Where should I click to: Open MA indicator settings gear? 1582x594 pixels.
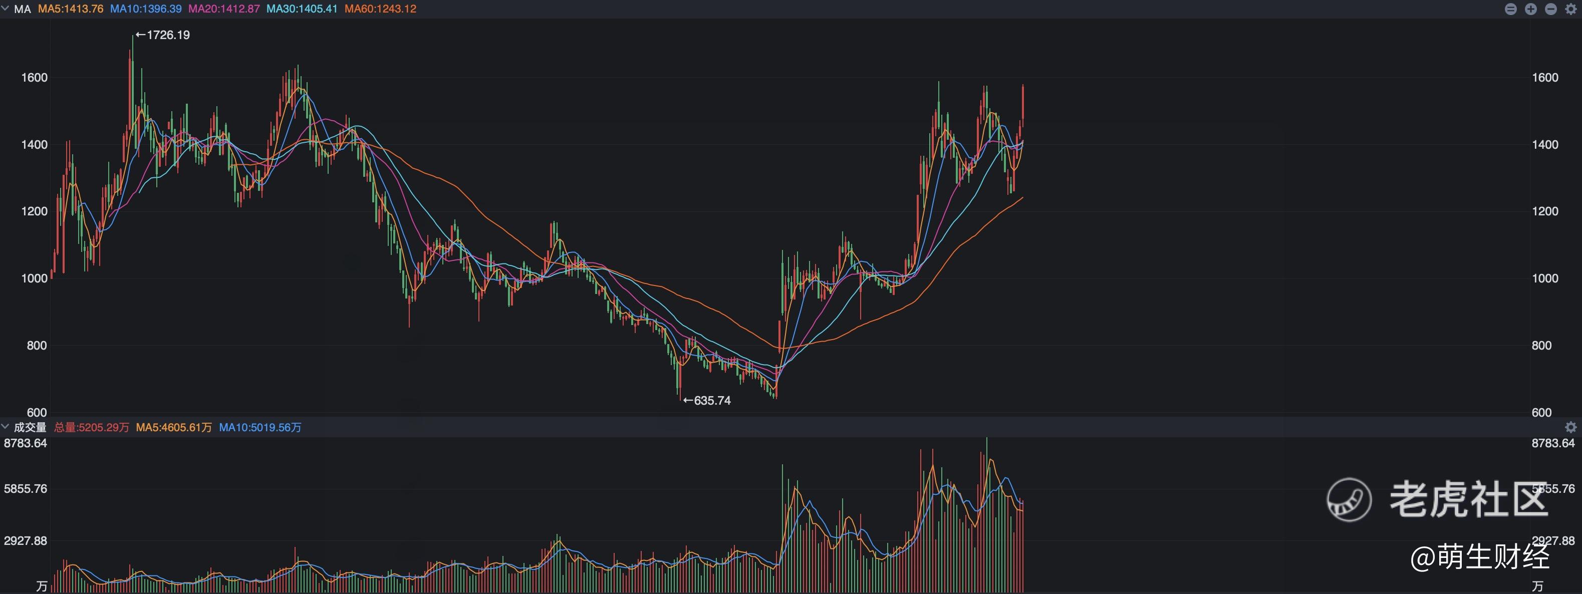click(x=1570, y=9)
